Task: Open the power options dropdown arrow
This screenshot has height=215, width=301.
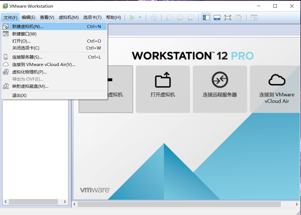Action: click(x=140, y=17)
